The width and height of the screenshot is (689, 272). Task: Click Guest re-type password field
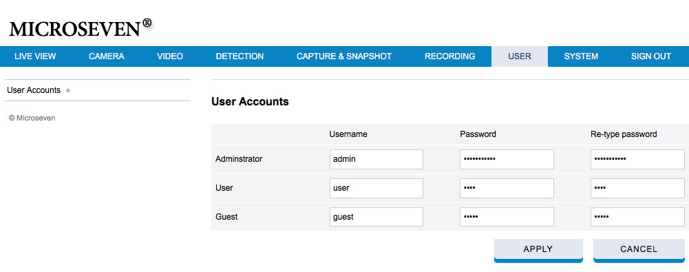[x=637, y=217]
